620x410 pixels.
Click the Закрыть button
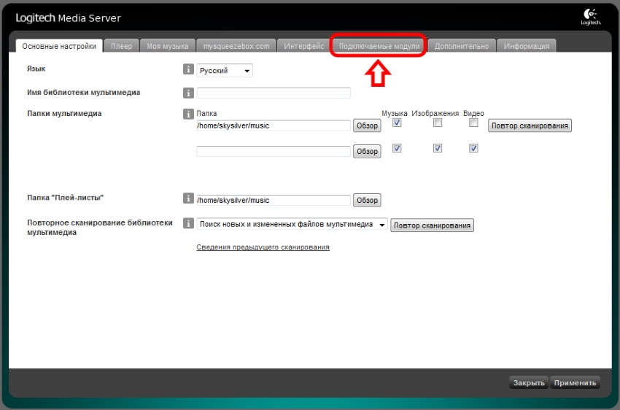[x=529, y=382]
